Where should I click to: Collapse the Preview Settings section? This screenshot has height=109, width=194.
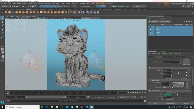150,91
